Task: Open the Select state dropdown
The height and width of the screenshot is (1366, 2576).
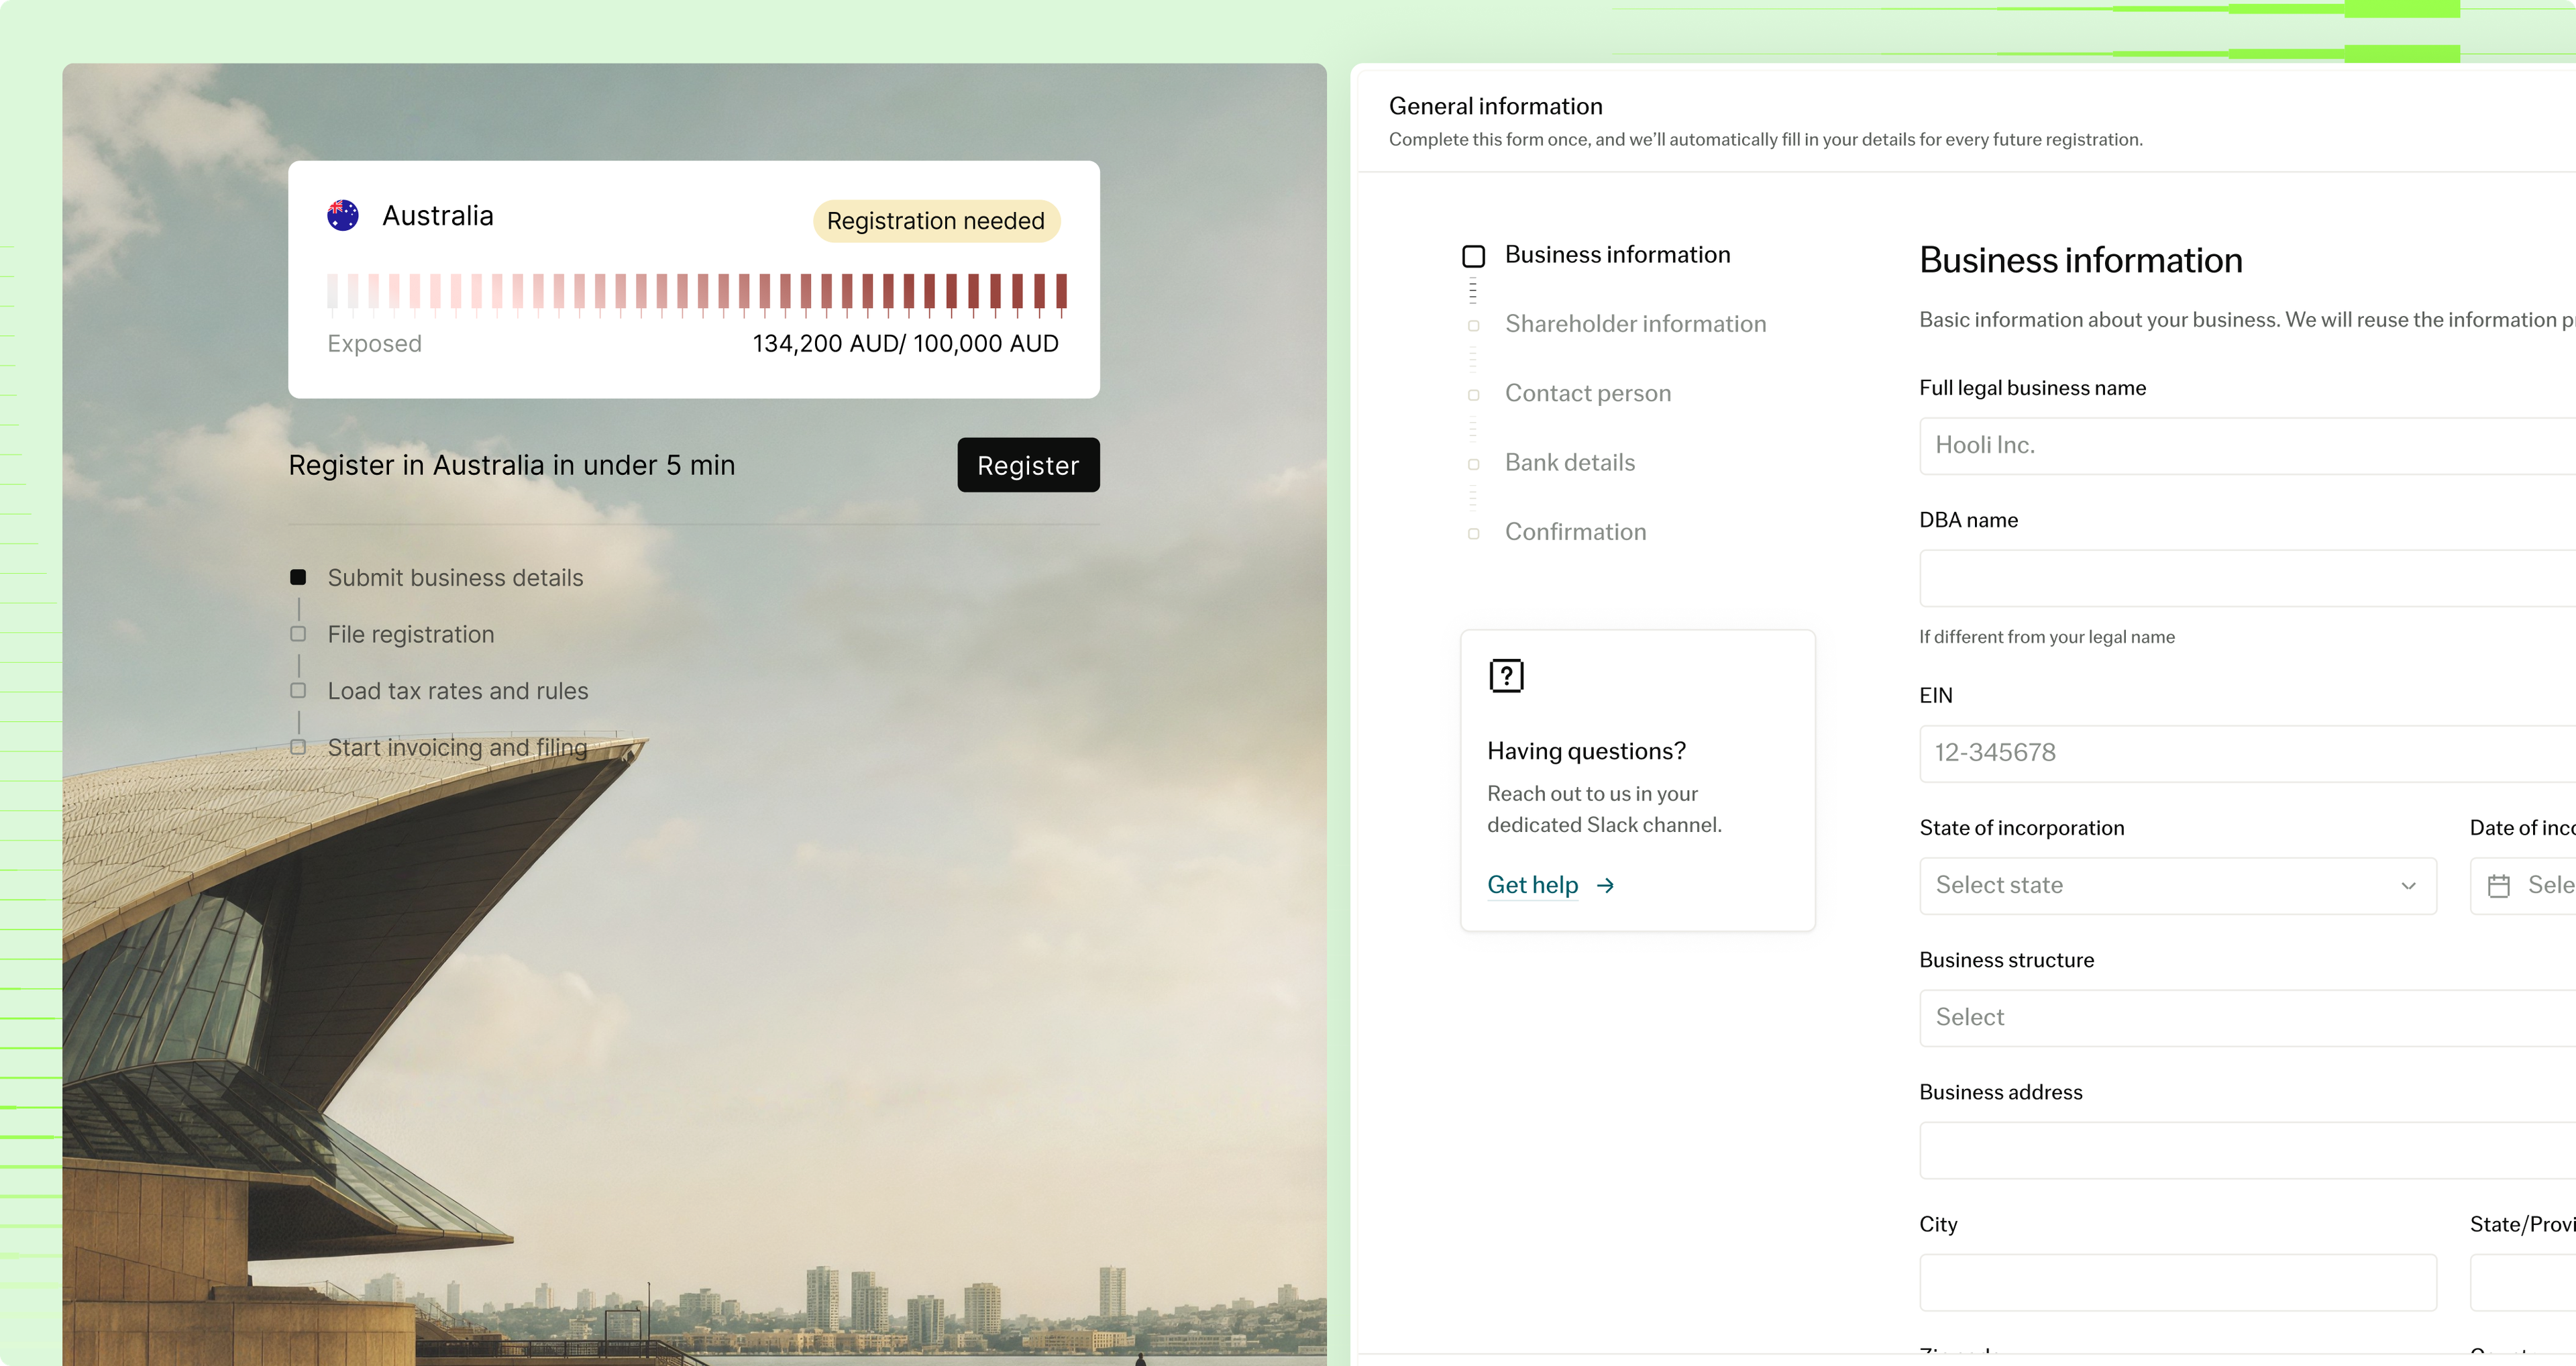Action: (x=2178, y=886)
